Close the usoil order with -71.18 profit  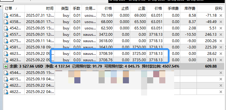[x=221, y=15]
